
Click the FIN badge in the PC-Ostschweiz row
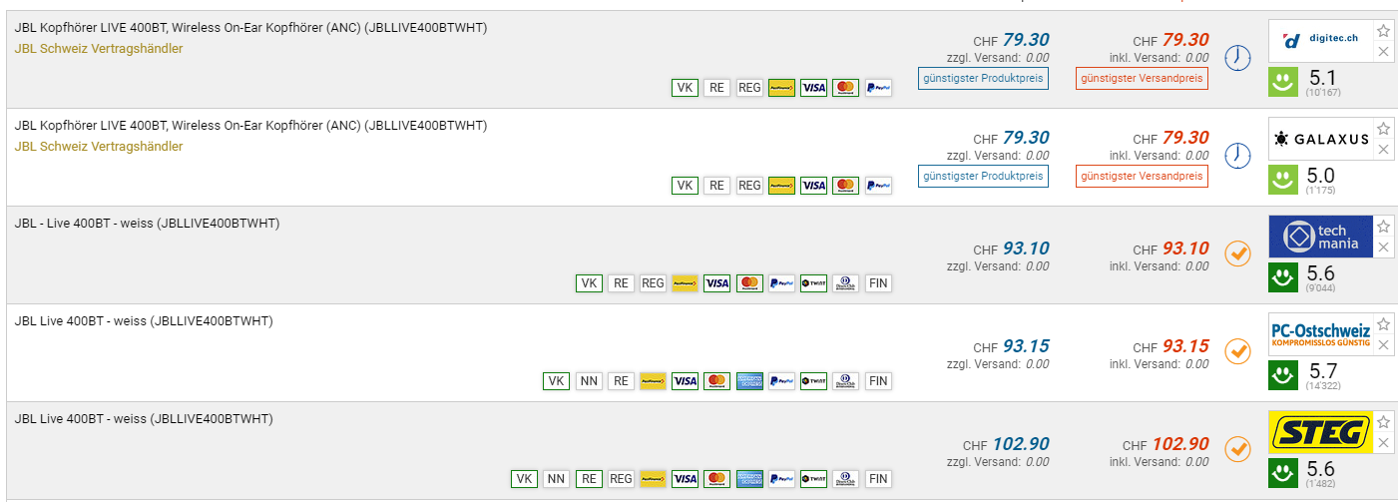878,381
